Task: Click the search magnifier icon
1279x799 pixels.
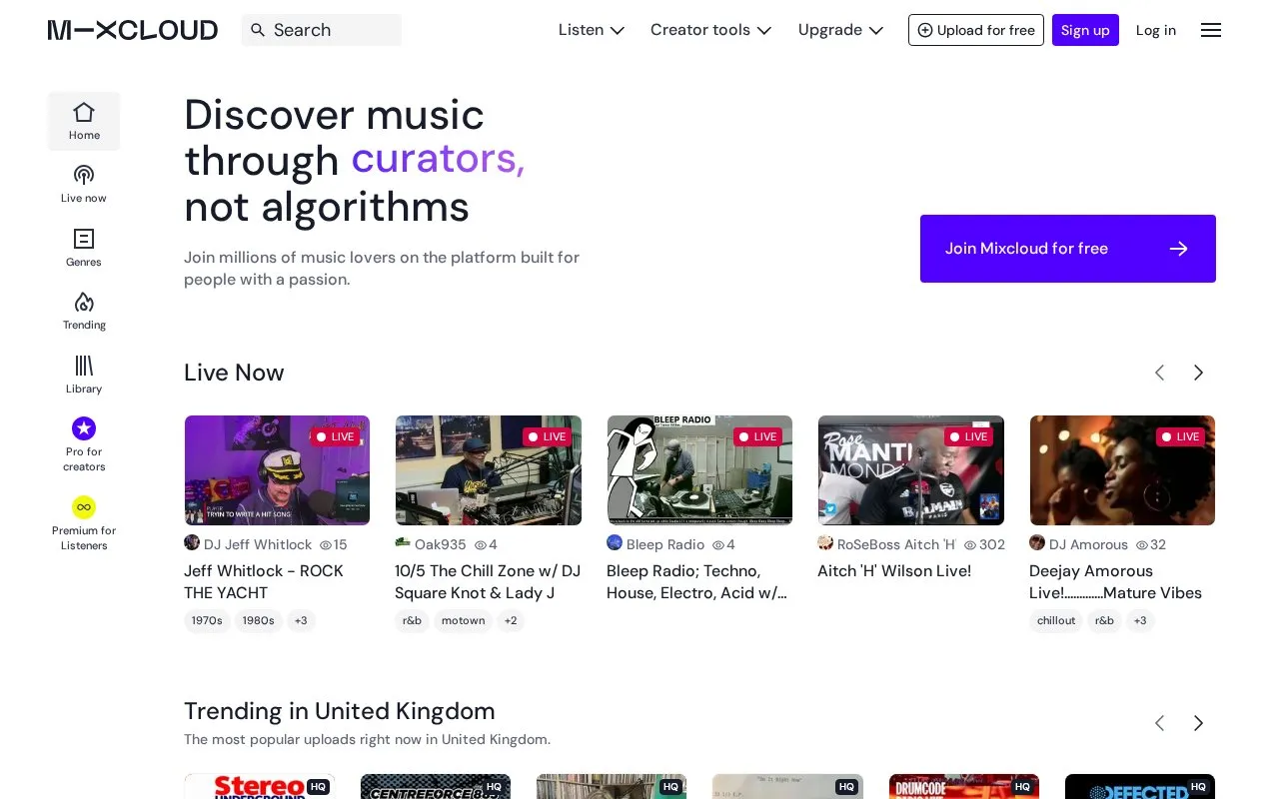Action: [x=258, y=30]
